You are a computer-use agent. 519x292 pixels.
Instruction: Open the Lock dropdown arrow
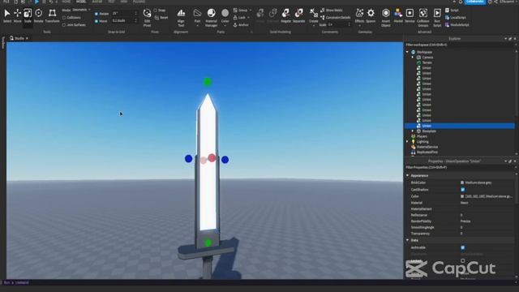tap(249, 18)
